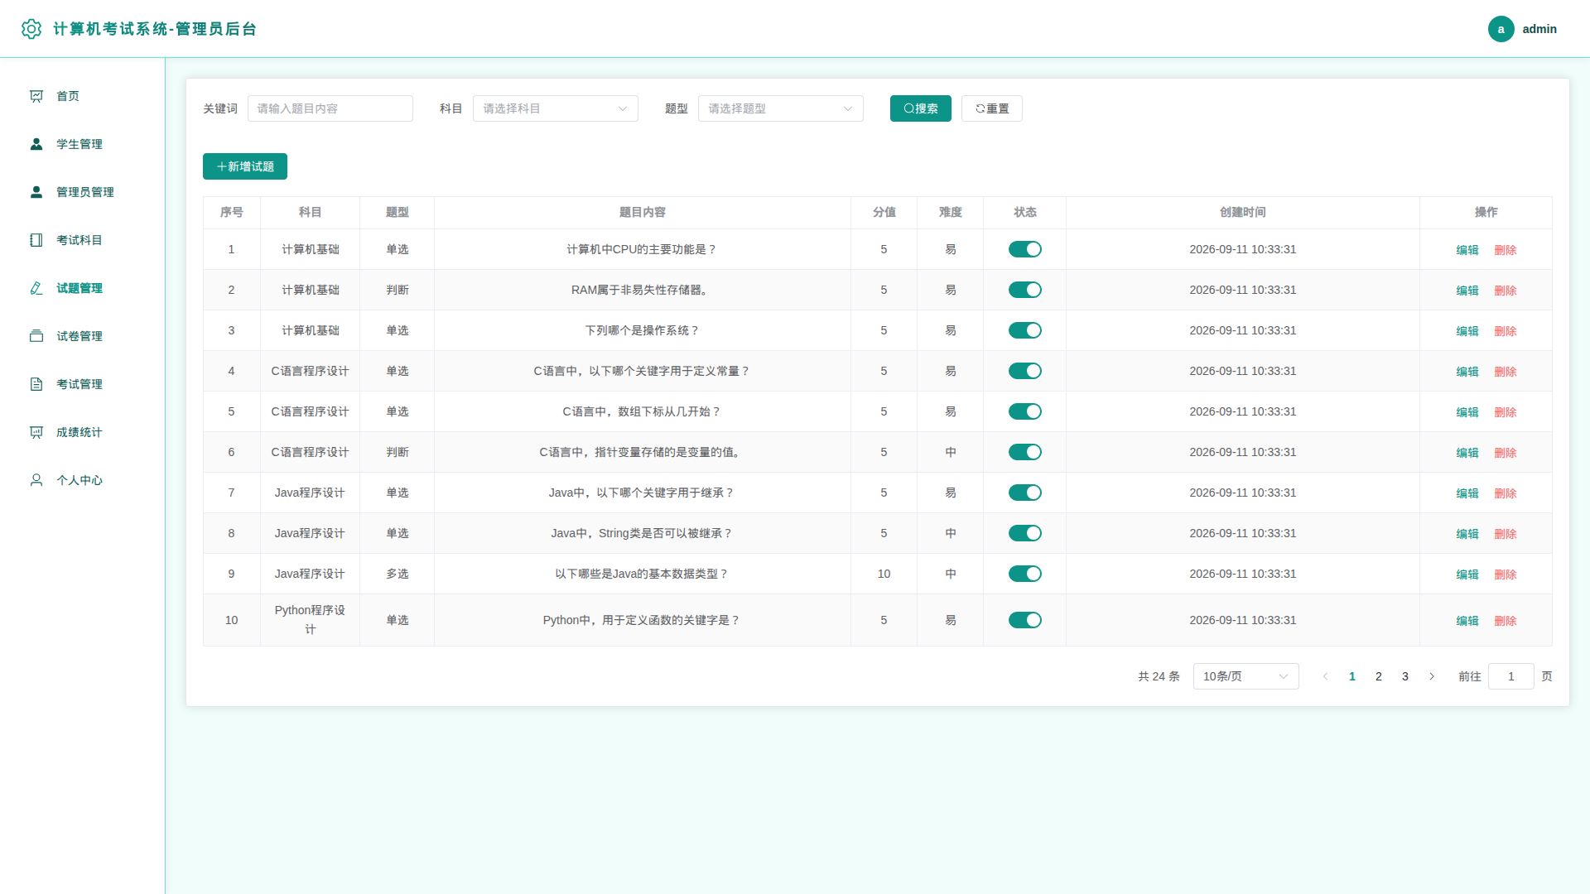Click the 新增试题 button
This screenshot has height=894, width=1590.
tap(245, 166)
